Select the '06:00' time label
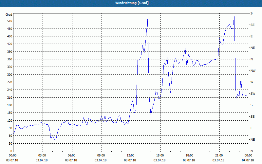This screenshot has width=262, height=164. coord(71,155)
